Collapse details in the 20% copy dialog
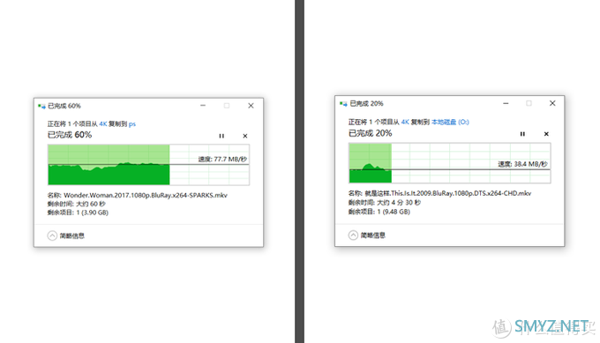The image size is (600, 343). coord(353,235)
